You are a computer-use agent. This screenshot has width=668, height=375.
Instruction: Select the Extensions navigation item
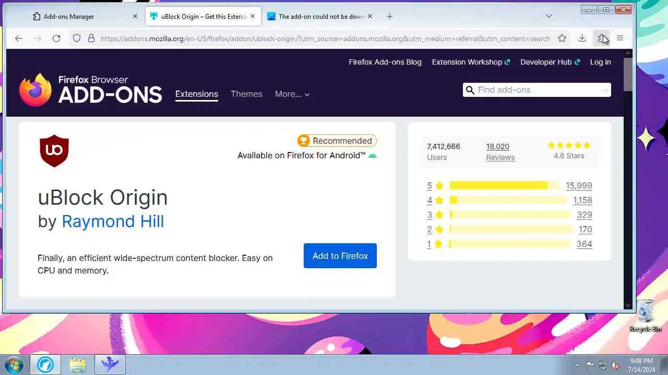[x=197, y=94]
